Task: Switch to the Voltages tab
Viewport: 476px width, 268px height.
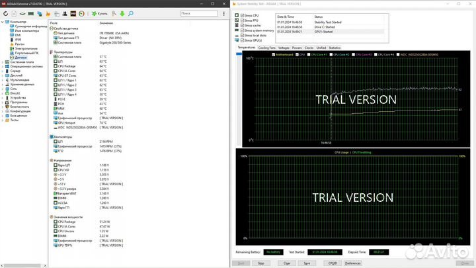Action: pyautogui.click(x=284, y=48)
